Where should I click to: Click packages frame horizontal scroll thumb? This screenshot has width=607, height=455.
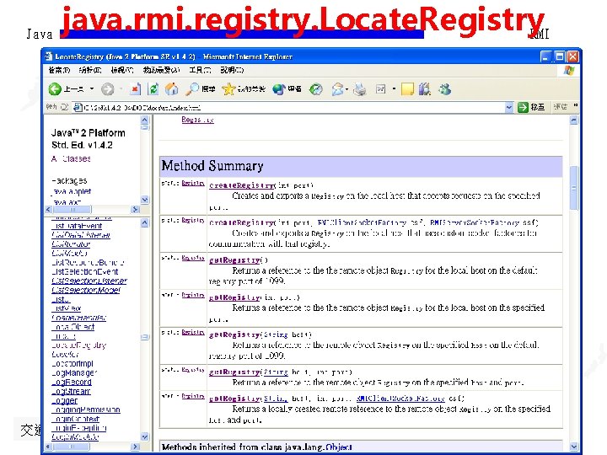[72, 209]
